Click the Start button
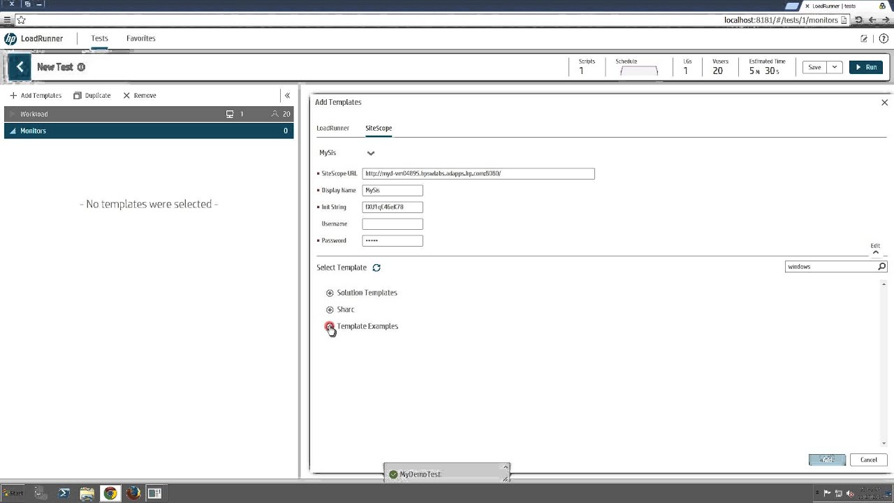Viewport: 894px width, 503px height. click(13, 493)
